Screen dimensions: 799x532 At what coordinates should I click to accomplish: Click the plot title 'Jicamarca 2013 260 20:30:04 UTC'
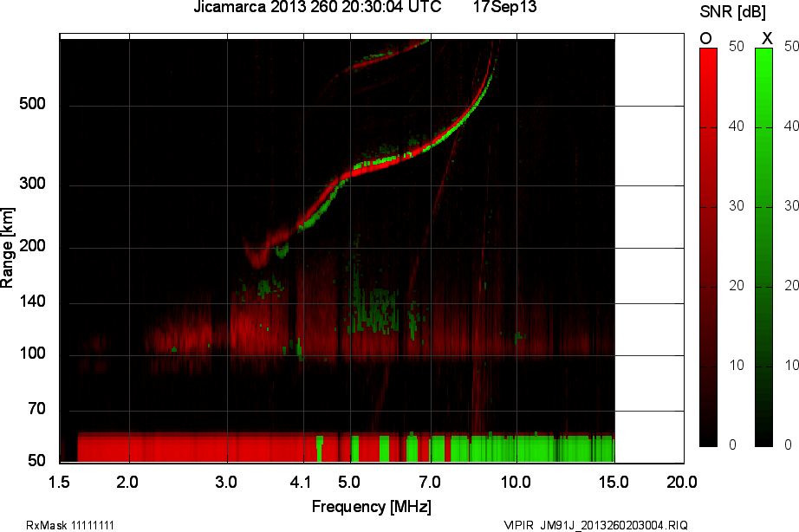pos(317,7)
